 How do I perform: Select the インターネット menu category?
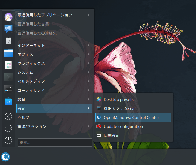[54, 45]
